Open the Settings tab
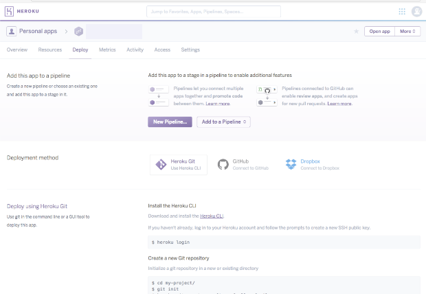Screen dimensions: 426x294 point(190,49)
